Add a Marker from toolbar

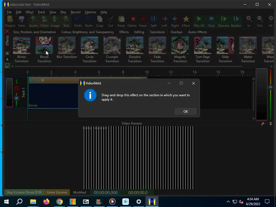(x=236, y=22)
